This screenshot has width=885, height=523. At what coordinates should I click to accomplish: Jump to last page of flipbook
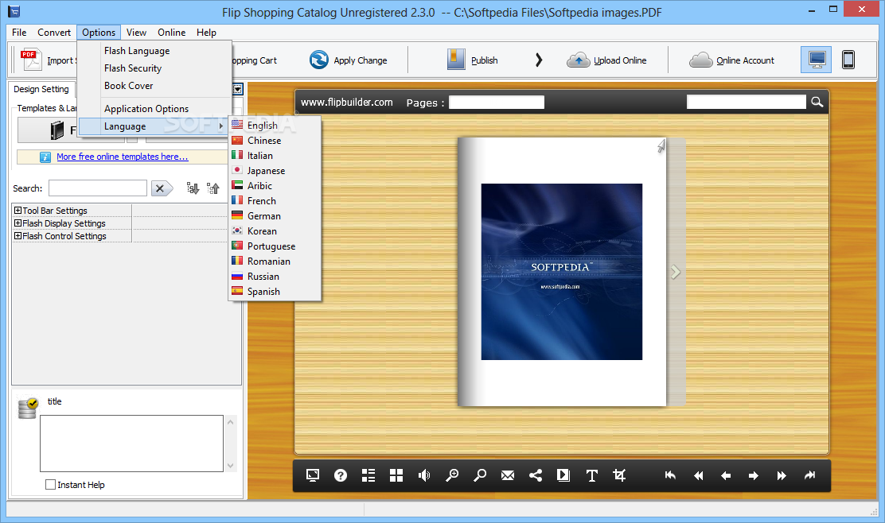pyautogui.click(x=809, y=475)
